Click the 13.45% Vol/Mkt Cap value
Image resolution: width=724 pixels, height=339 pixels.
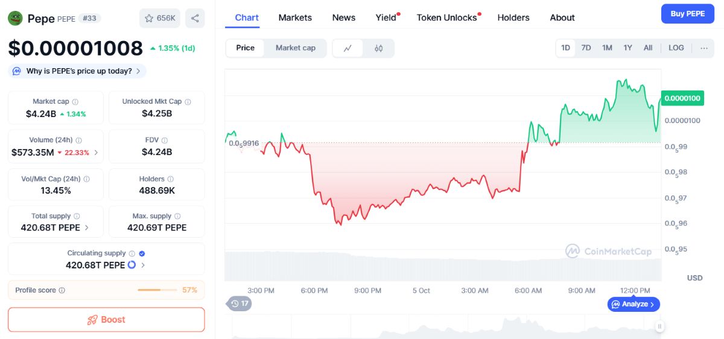pyautogui.click(x=56, y=191)
